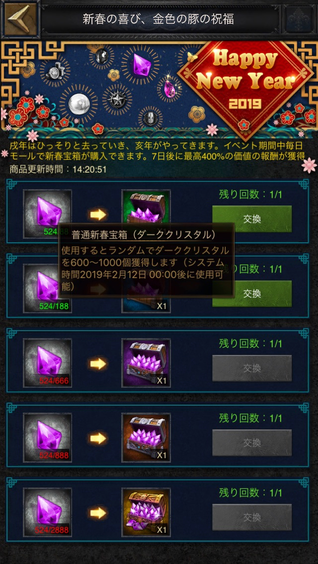
Task: Click the ornament icon in top-right corner
Action: pyautogui.click(x=298, y=19)
